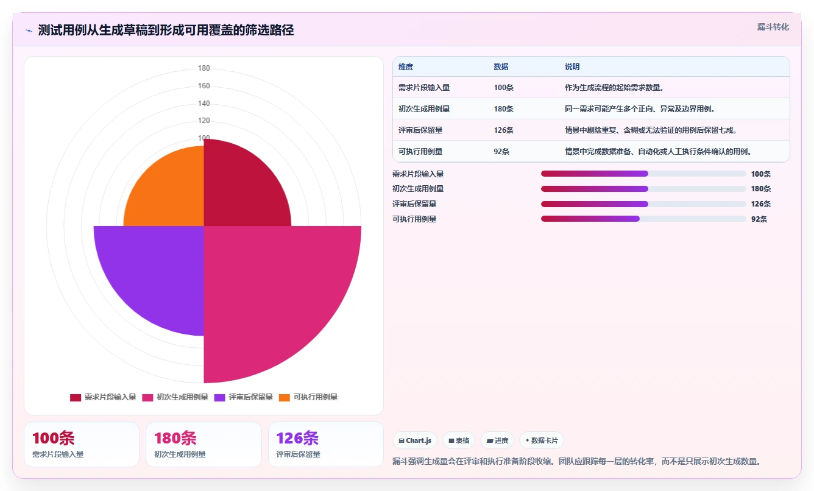Click the 需求片段输入量 label in the progress list
The width and height of the screenshot is (814, 491).
tap(418, 174)
